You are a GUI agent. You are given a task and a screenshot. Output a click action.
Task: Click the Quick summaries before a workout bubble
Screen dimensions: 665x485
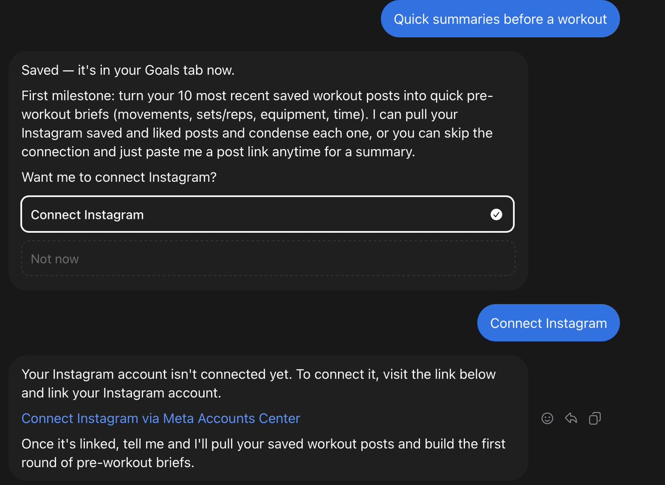coord(500,19)
